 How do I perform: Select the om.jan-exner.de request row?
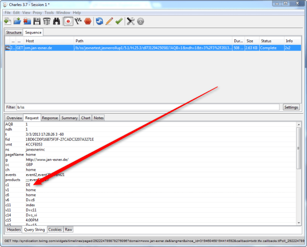pos(153,48)
